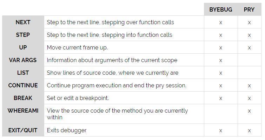The height and width of the screenshot is (140, 265).
Task: Click the BREAK command label
Action: (x=23, y=98)
